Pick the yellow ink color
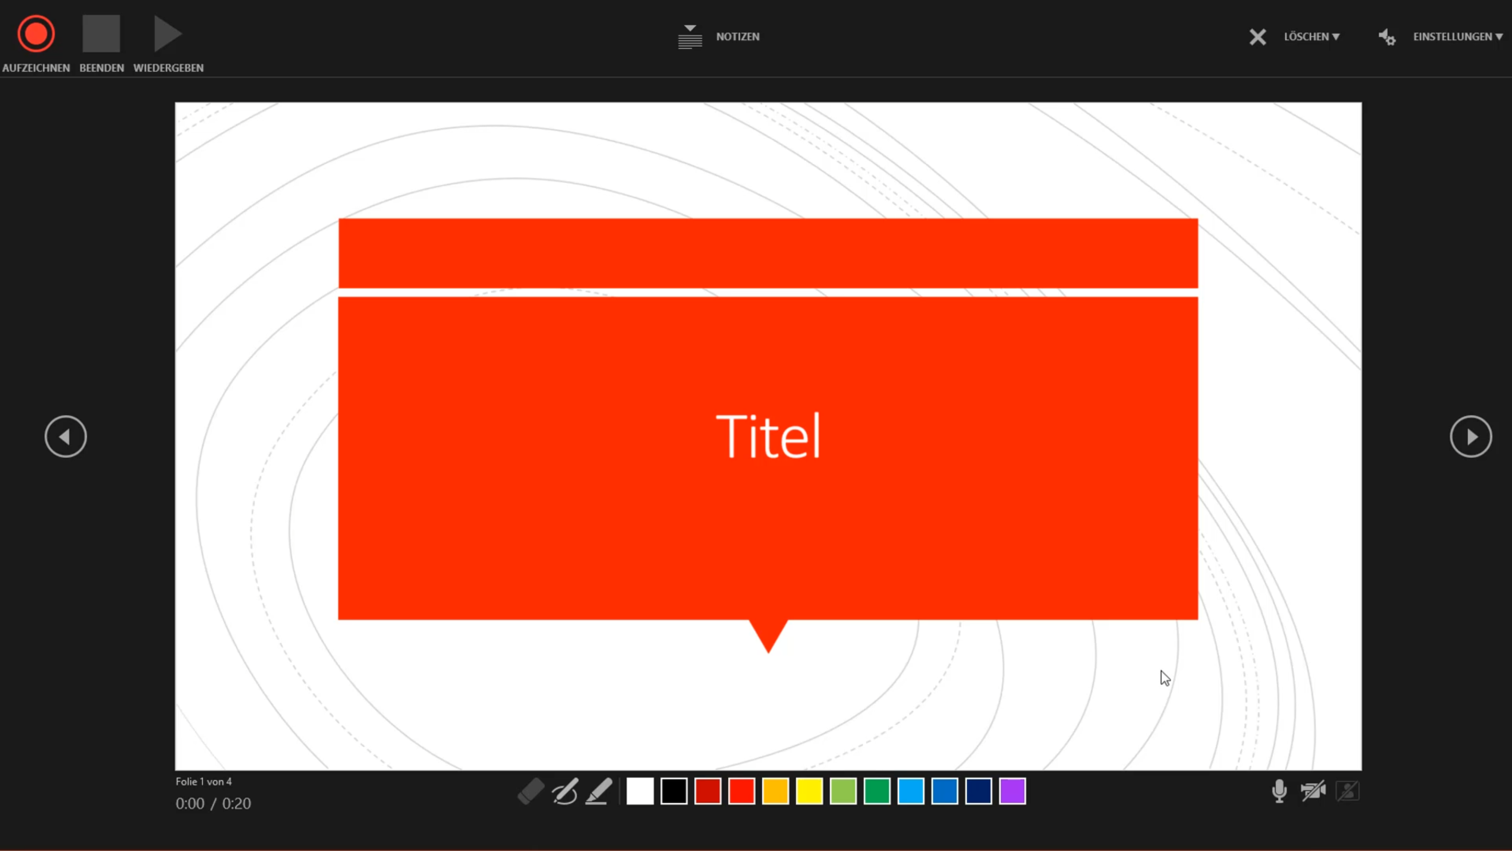Viewport: 1512px width, 851px height. [x=809, y=791]
